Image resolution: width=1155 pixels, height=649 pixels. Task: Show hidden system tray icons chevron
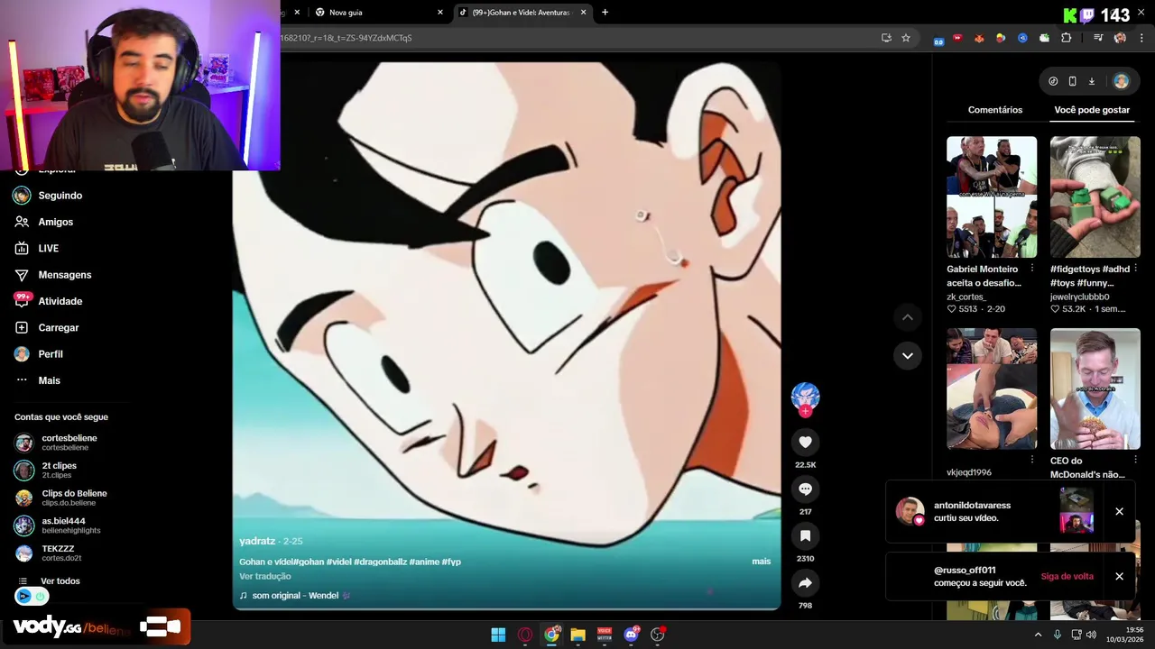[1038, 635]
